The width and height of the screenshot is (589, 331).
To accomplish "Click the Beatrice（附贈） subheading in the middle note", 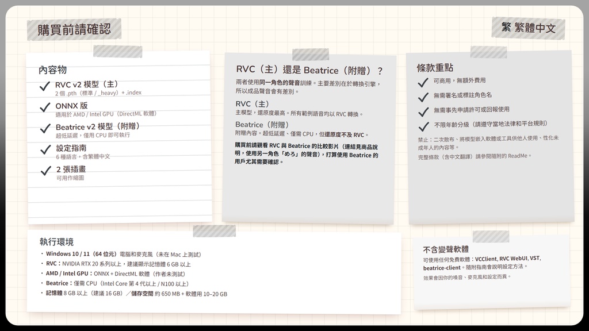I will coord(262,125).
